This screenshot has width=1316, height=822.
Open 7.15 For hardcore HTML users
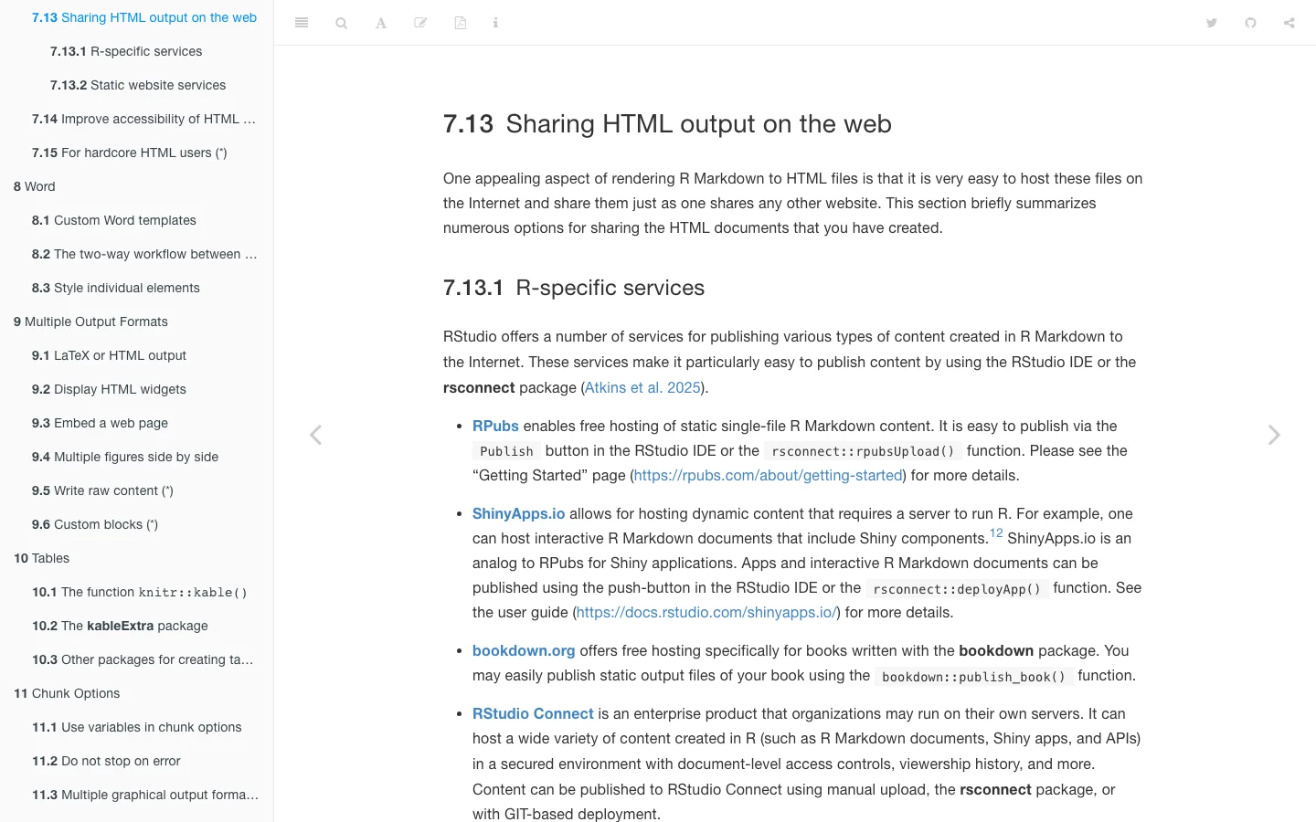(130, 153)
